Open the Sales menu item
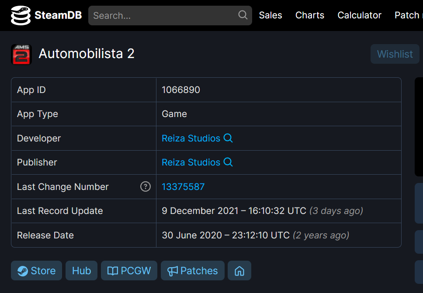Image resolution: width=423 pixels, height=293 pixels. pyautogui.click(x=270, y=15)
